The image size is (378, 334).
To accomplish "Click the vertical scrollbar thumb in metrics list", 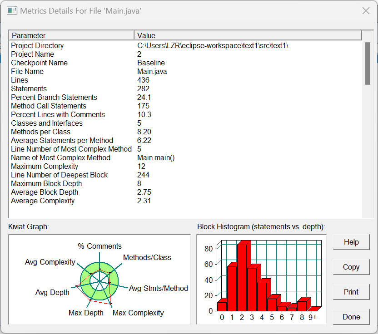I will [x=368, y=64].
